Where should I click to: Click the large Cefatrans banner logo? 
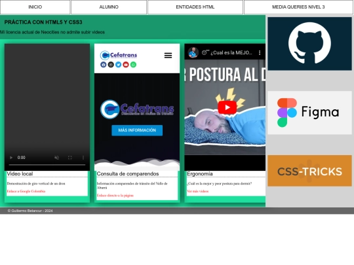pos(137,109)
